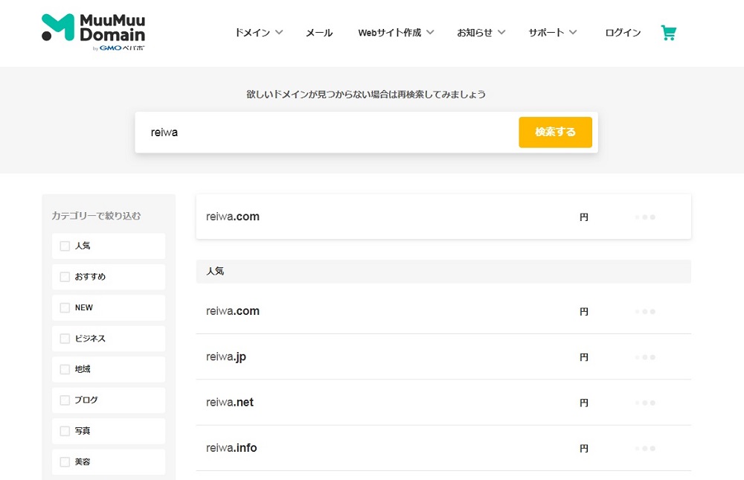
Task: Click the domain search field containing reiwa
Action: tap(326, 132)
